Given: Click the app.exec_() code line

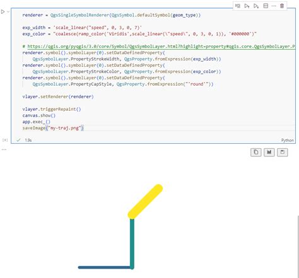Looking at the screenshot, I should tap(37, 122).
